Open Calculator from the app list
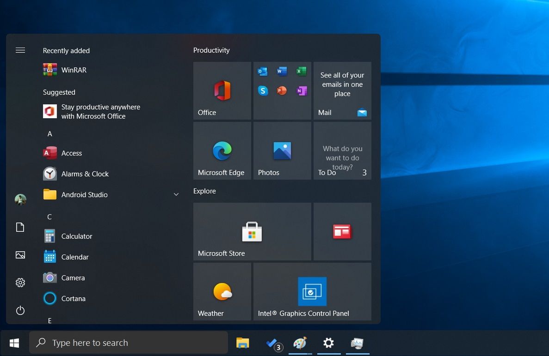This screenshot has width=549, height=356. tap(76, 236)
